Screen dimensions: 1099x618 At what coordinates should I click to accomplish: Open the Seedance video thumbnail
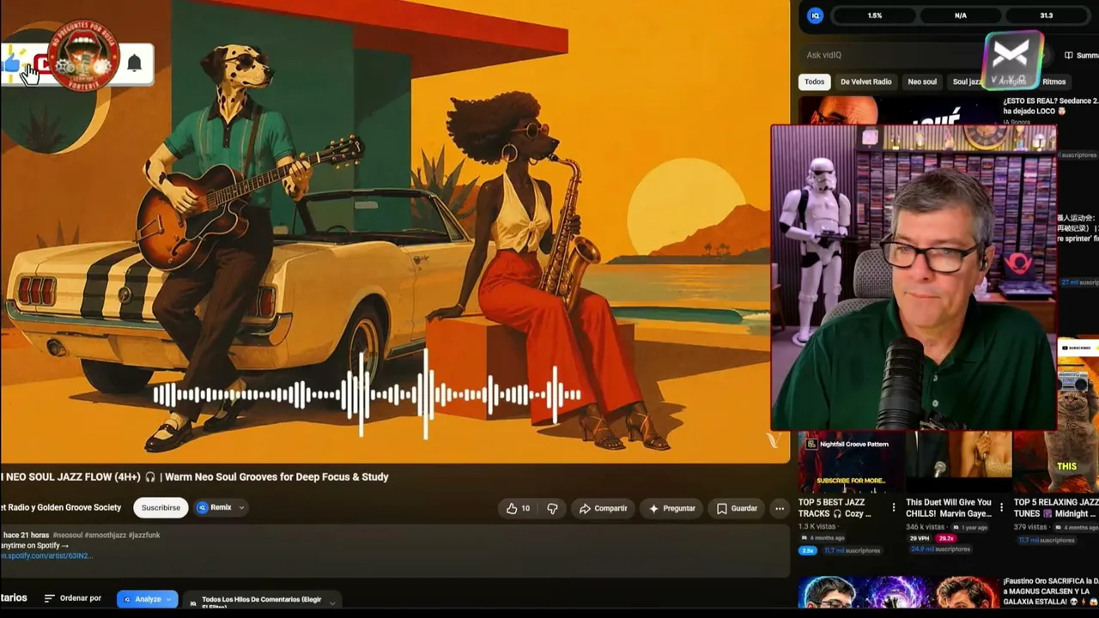pyautogui.click(x=898, y=110)
